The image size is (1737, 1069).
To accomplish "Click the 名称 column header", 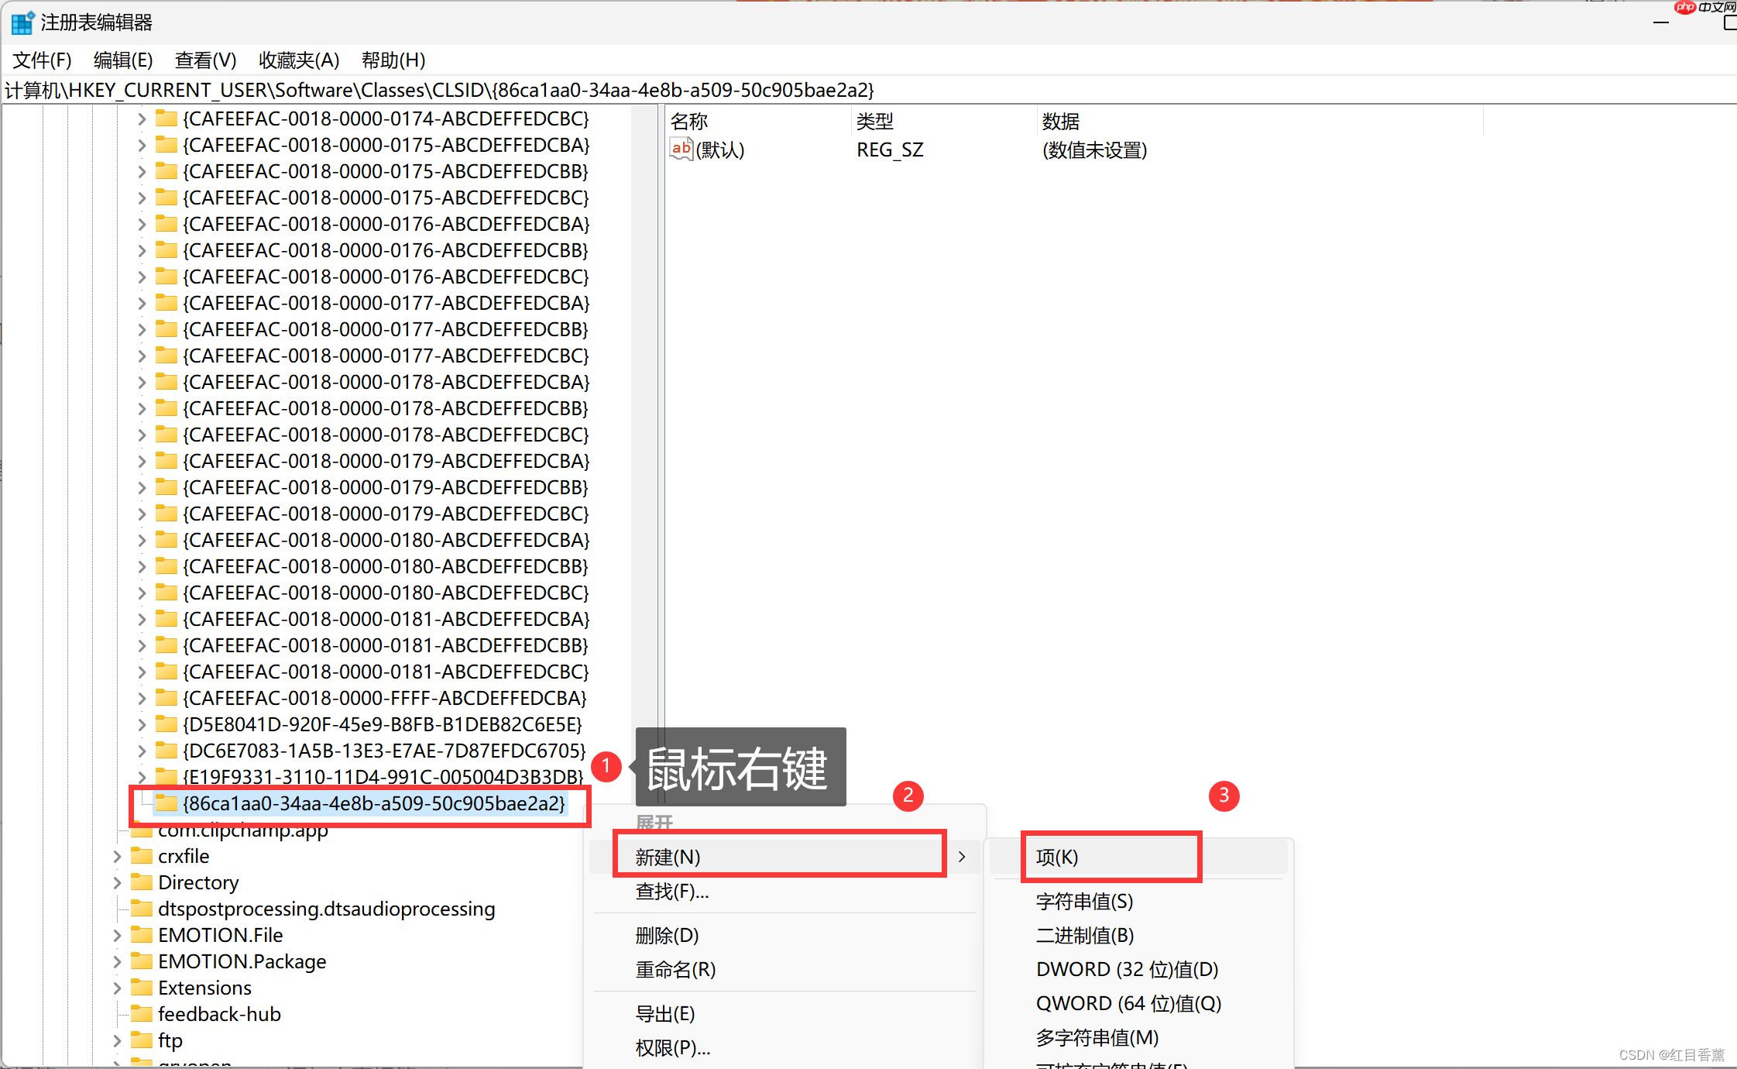I will [689, 122].
